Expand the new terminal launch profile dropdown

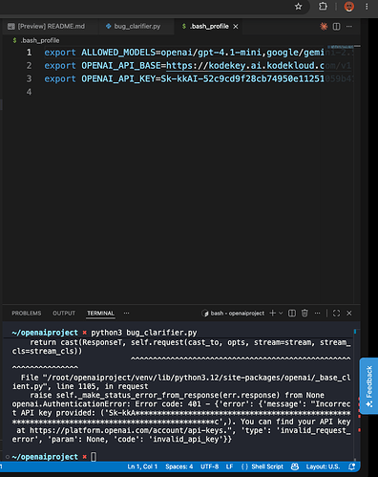coord(281,314)
